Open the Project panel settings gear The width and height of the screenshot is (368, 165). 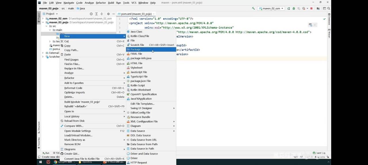[108, 14]
